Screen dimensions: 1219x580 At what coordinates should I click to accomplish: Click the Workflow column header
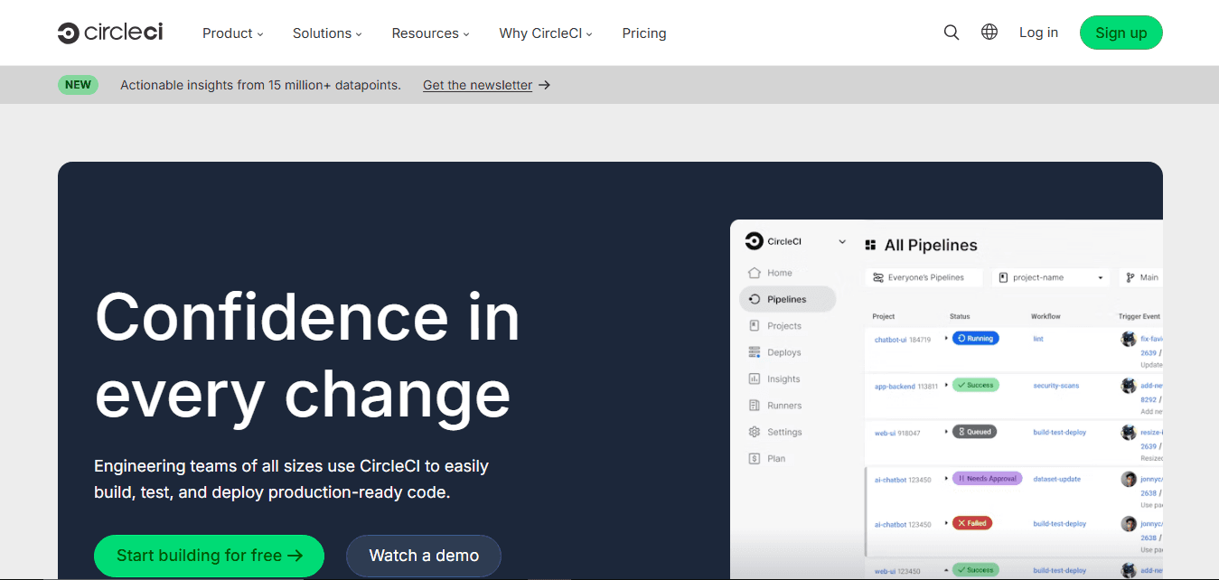pyautogui.click(x=1046, y=317)
